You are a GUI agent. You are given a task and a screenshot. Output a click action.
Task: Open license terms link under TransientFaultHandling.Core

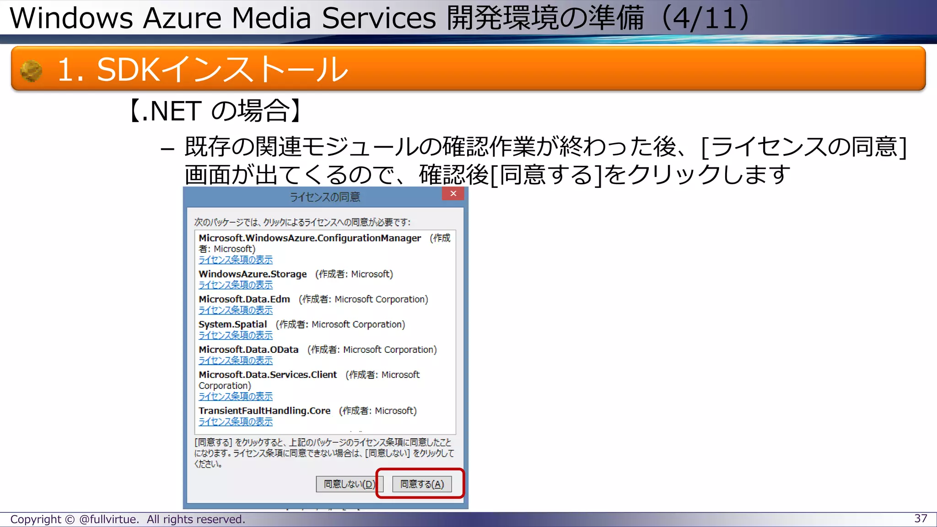pos(236,421)
